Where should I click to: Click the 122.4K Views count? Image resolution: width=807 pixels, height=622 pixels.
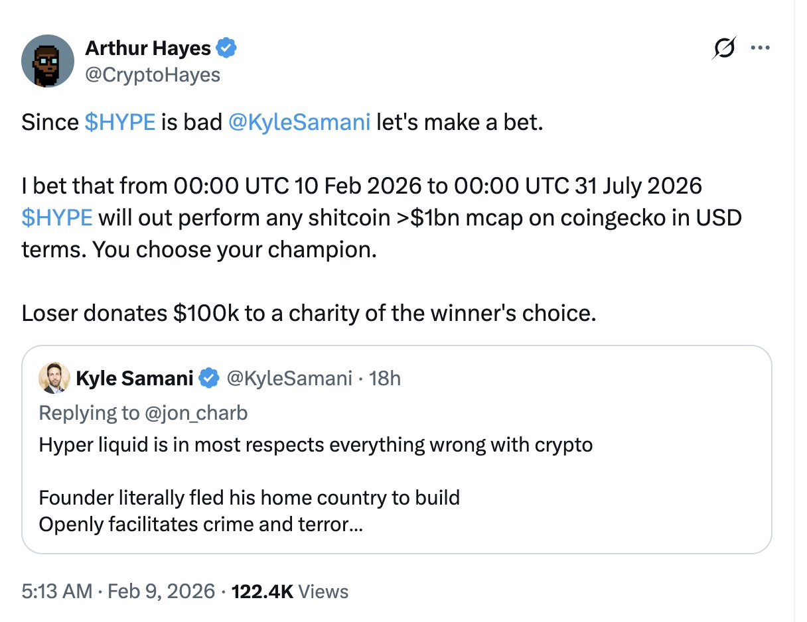click(x=290, y=591)
